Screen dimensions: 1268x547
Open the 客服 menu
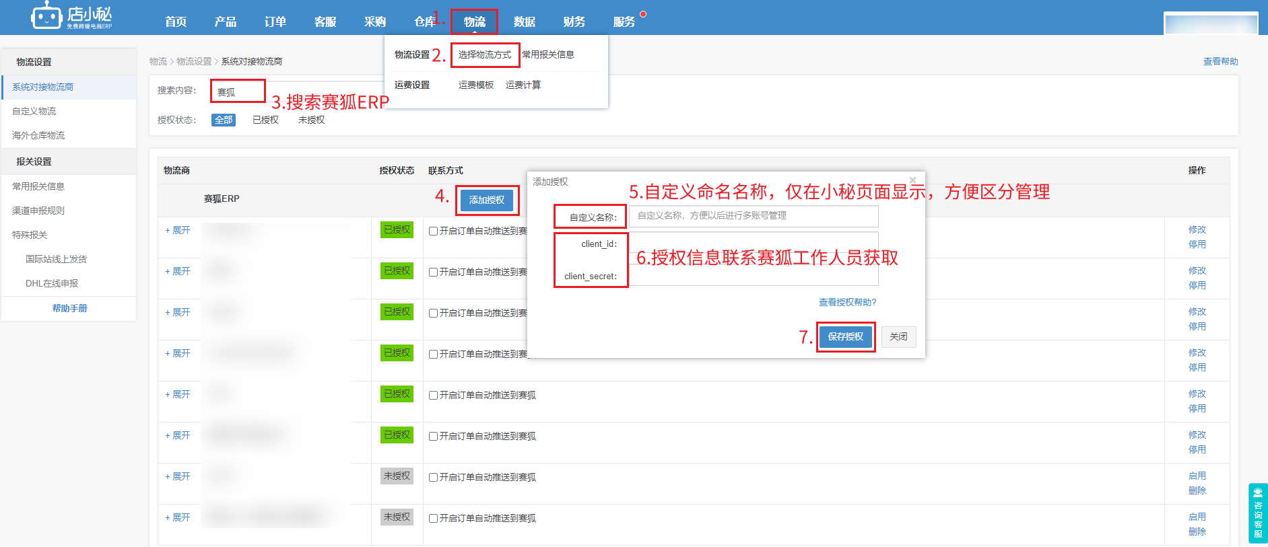(325, 22)
